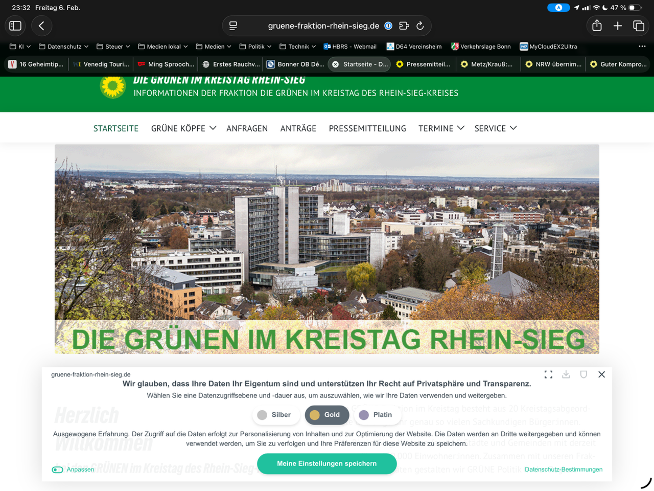This screenshot has width=654, height=491.
Task: Go back using the back arrow
Action: 42,26
